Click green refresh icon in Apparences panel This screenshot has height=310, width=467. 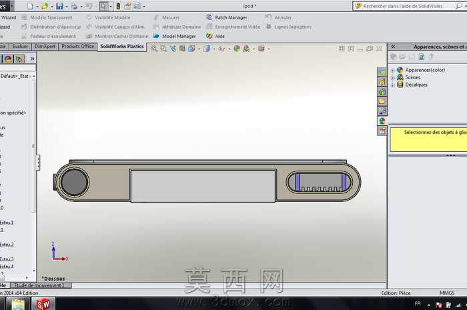click(422, 57)
